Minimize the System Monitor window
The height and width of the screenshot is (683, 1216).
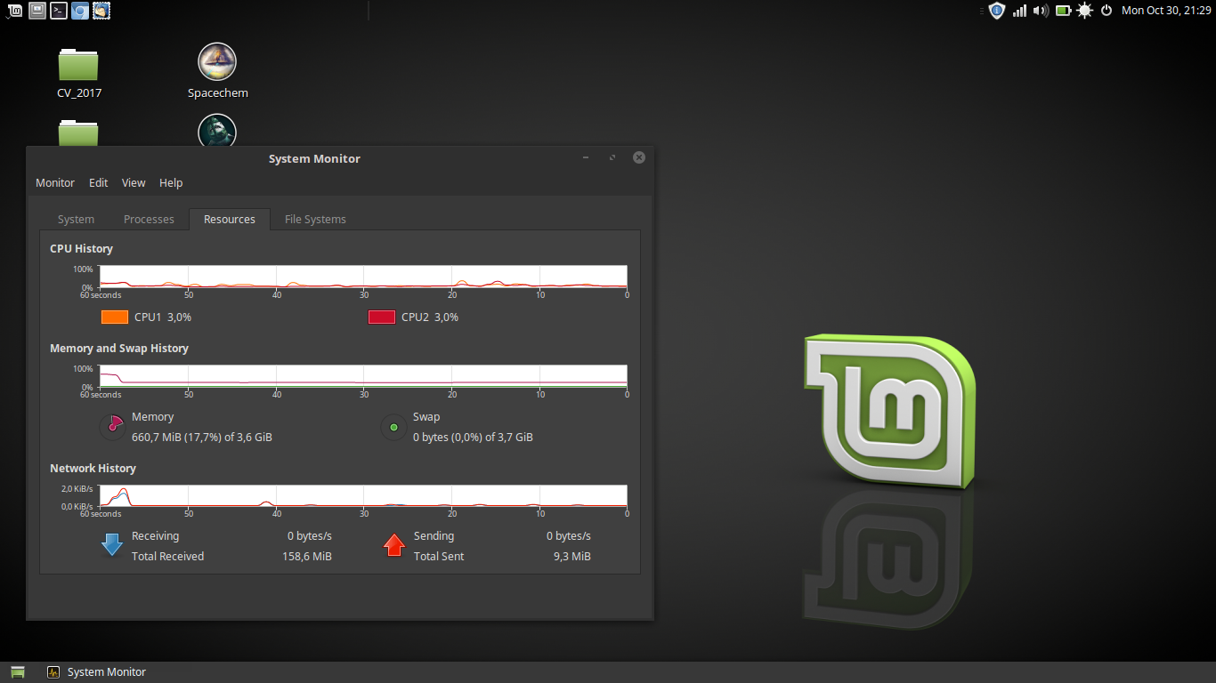[586, 157]
